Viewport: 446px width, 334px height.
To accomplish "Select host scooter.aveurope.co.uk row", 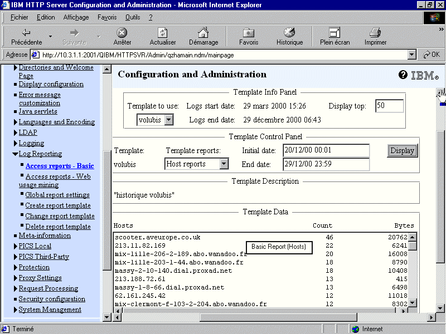I will tap(261, 237).
